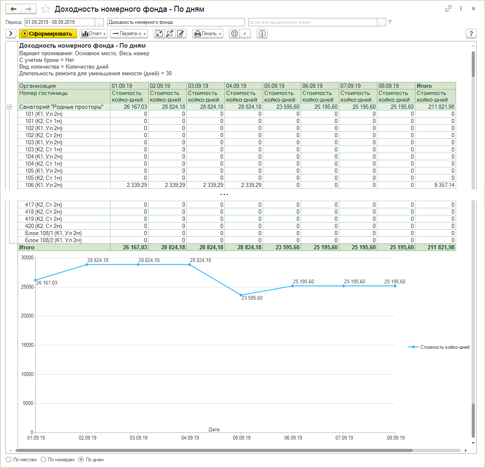
Task: Select the 'По местам' radio button
Action: click(x=9, y=460)
